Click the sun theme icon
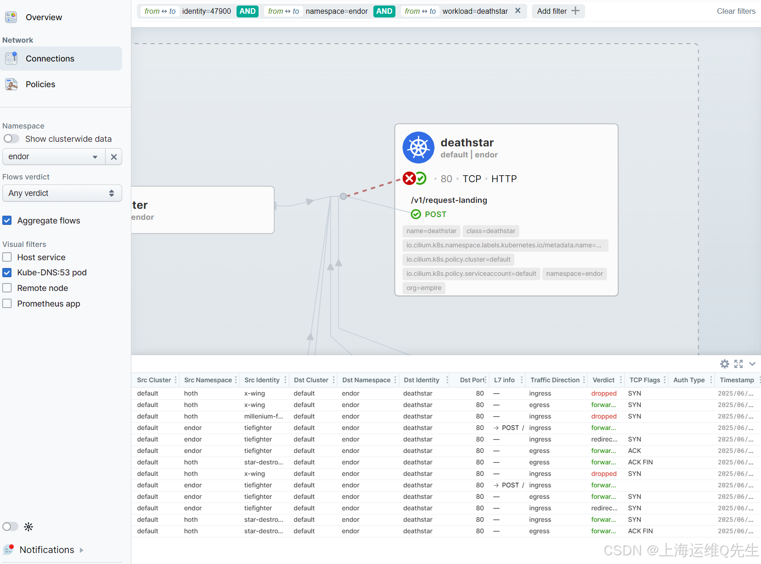Image resolution: width=761 pixels, height=564 pixels. (x=28, y=527)
